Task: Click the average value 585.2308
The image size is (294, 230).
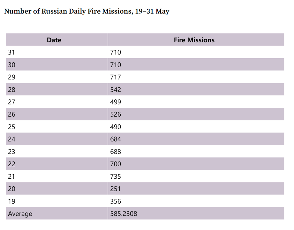Action: point(124,214)
